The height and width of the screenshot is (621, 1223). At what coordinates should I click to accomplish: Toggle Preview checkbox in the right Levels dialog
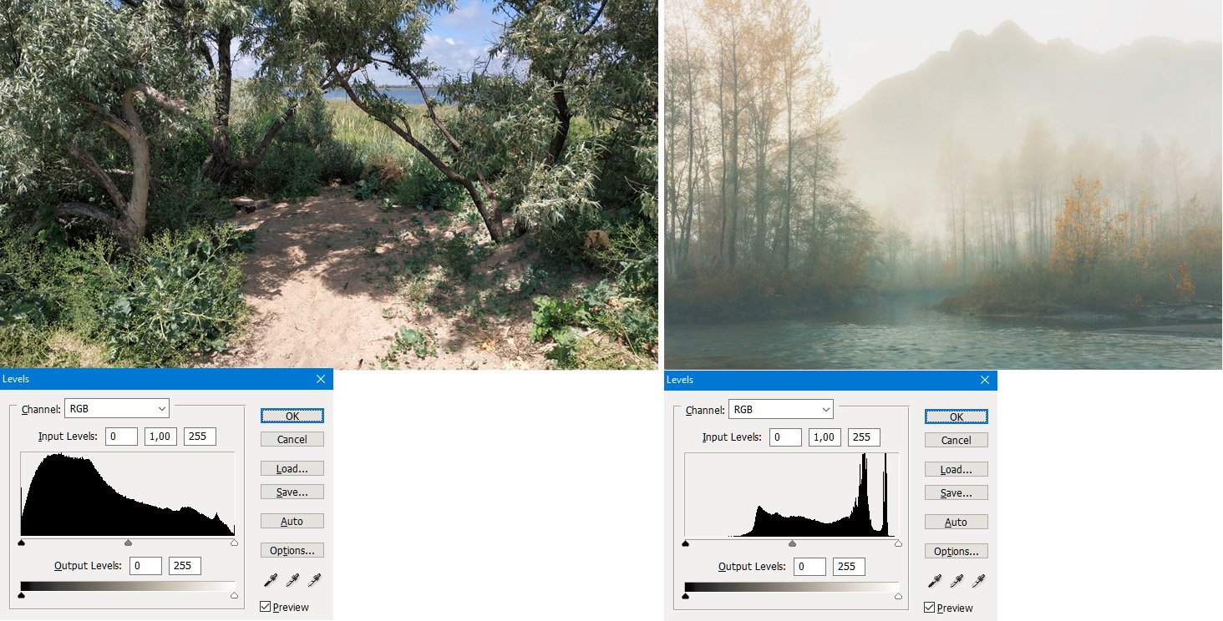tap(929, 608)
